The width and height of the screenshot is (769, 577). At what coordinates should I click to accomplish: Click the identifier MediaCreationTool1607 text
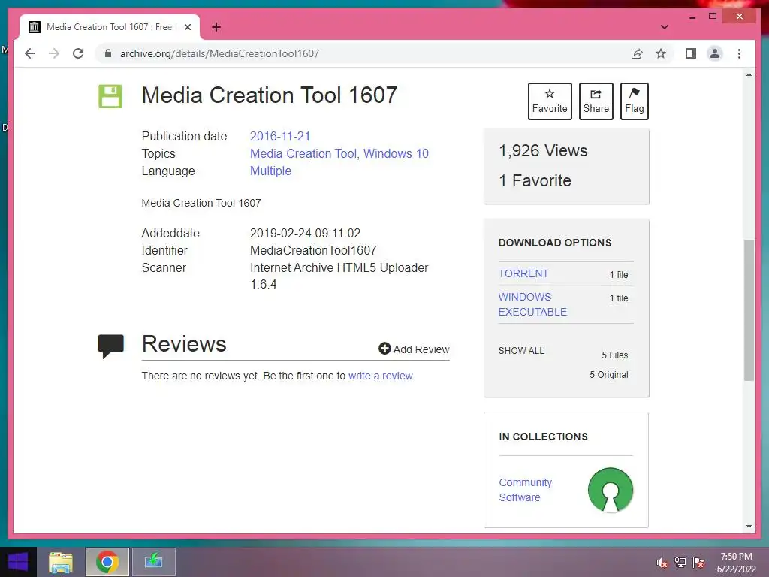(x=313, y=251)
